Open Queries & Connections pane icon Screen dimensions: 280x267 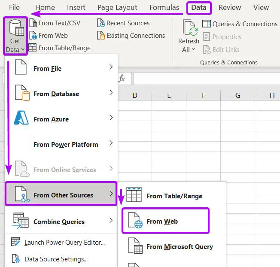coord(207,24)
